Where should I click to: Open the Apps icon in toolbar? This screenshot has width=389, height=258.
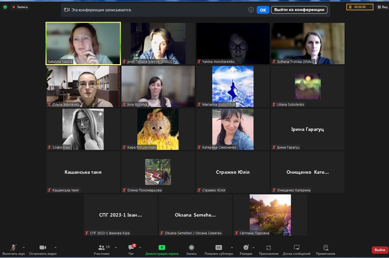tap(268, 247)
